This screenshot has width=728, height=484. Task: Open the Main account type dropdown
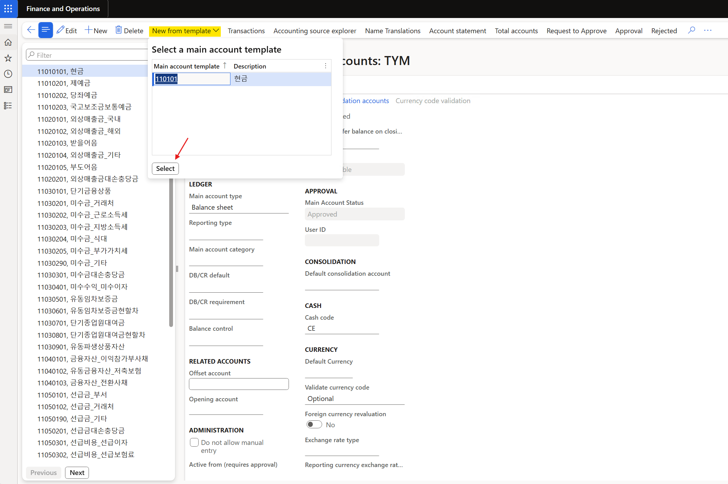coord(239,207)
